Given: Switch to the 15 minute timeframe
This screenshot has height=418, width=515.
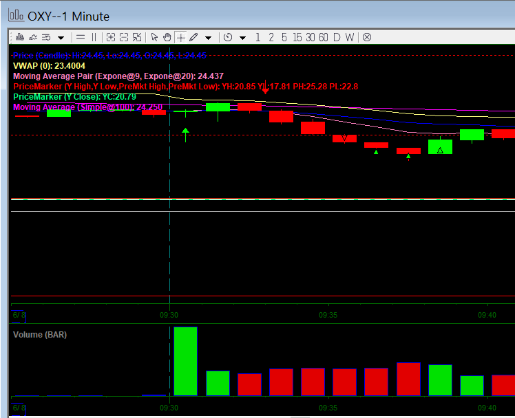Looking at the screenshot, I should point(297,37).
